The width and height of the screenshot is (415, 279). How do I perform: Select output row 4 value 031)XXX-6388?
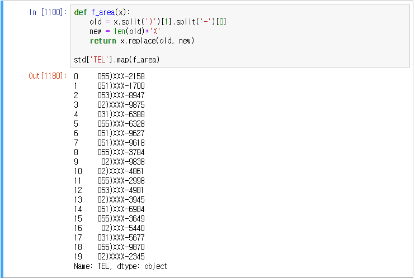point(121,114)
